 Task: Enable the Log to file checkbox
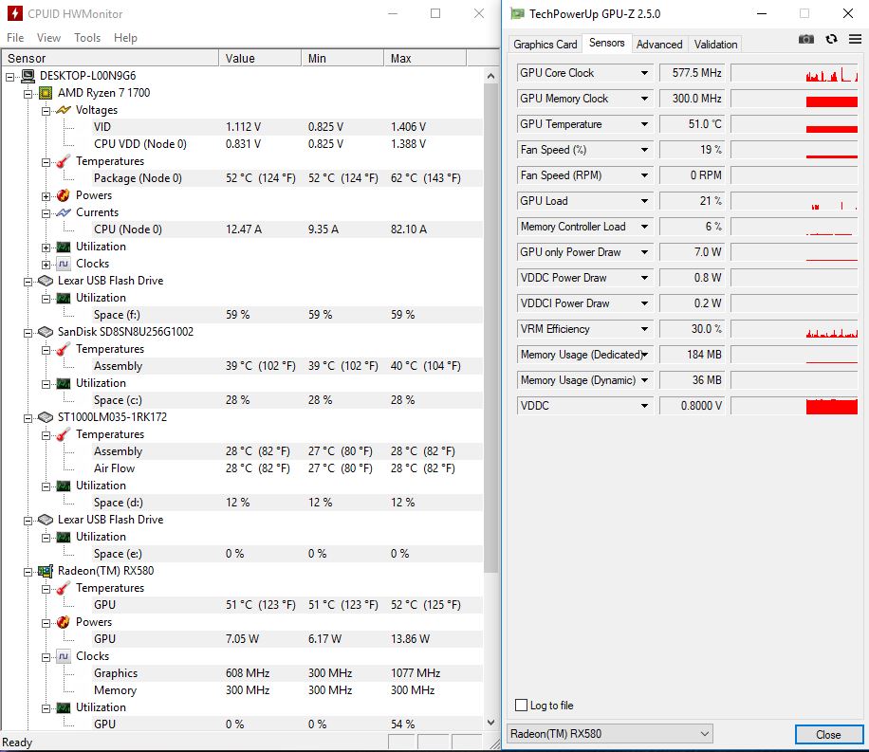click(x=521, y=705)
